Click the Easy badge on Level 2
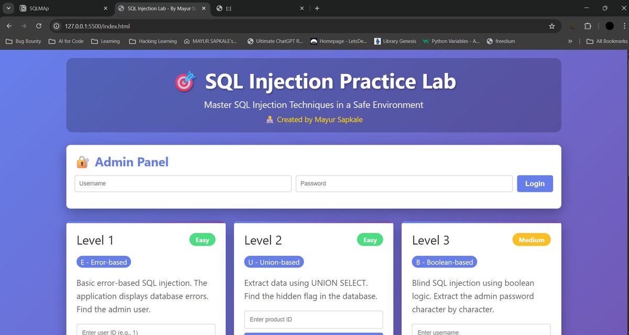The height and width of the screenshot is (335, 629). (x=370, y=240)
